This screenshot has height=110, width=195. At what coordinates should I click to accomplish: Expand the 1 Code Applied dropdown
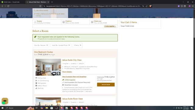pyautogui.click(x=110, y=26)
